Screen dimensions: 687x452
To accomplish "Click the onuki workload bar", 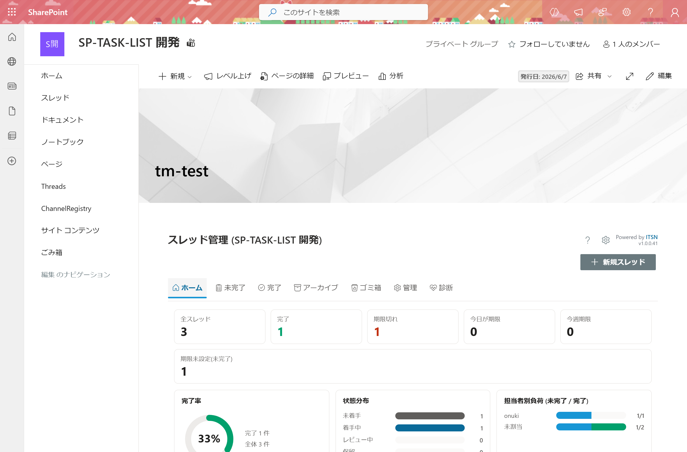I will pos(591,415).
